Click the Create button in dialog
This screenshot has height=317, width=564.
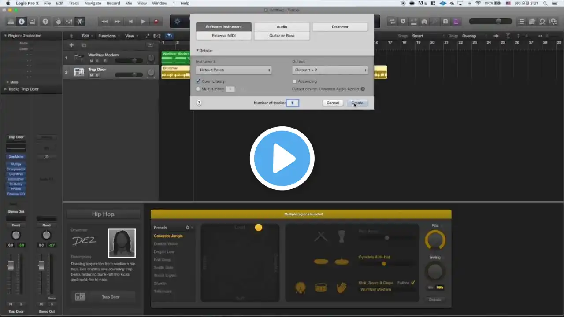point(357,103)
